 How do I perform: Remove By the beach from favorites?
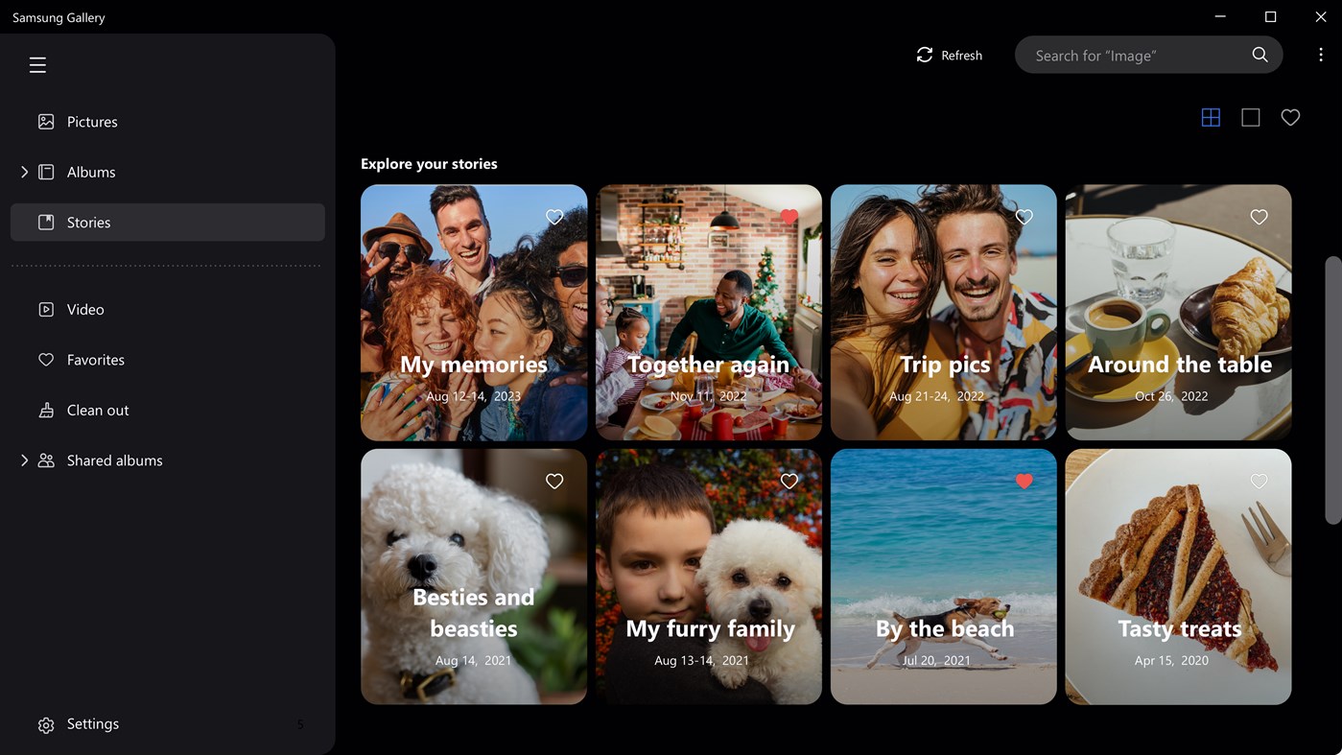coord(1024,481)
